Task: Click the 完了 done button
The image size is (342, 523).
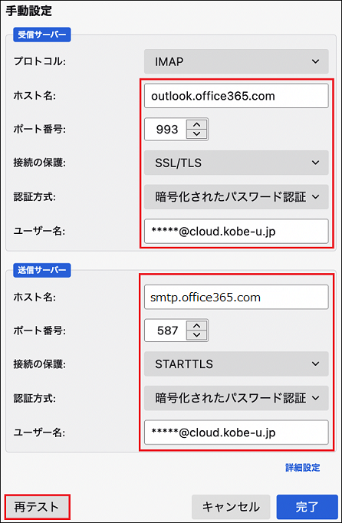Action: click(307, 507)
